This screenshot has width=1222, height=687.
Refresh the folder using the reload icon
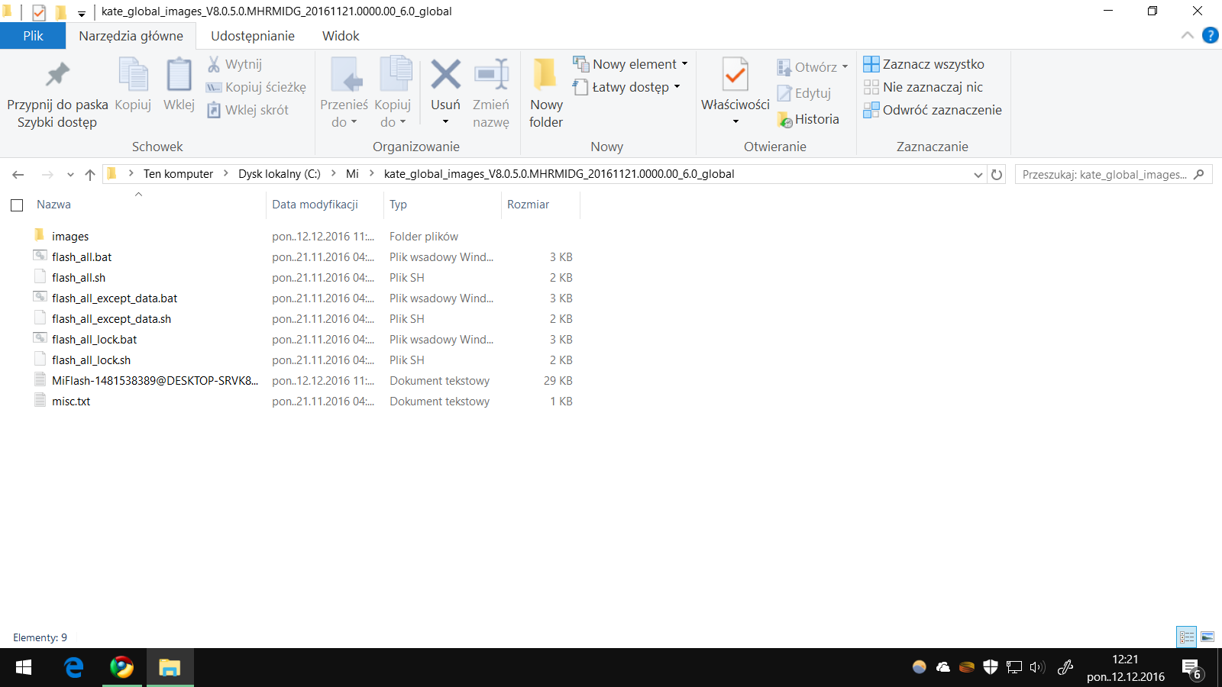(x=997, y=175)
